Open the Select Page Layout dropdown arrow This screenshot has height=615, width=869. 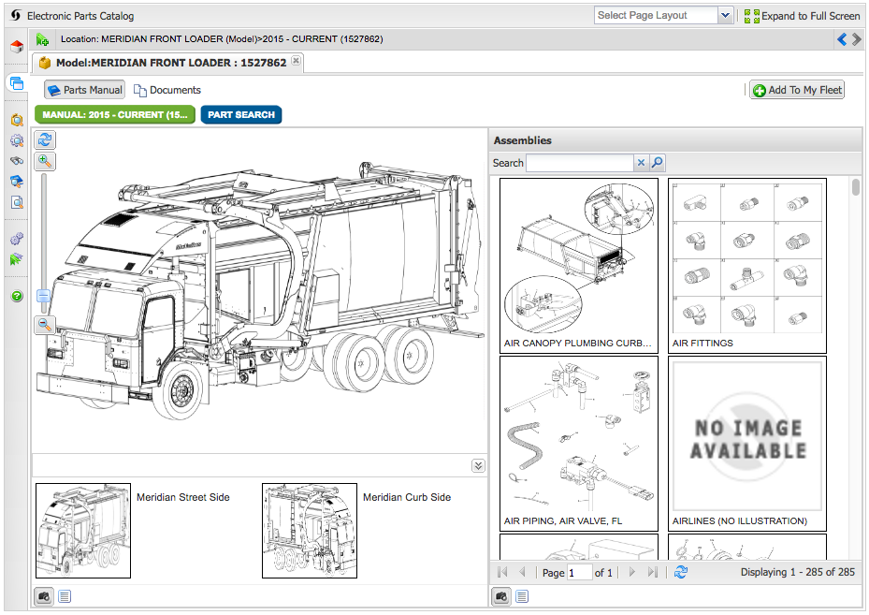726,16
